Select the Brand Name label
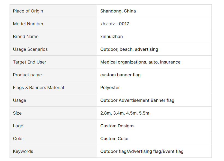224x161 pixels. click(26, 37)
